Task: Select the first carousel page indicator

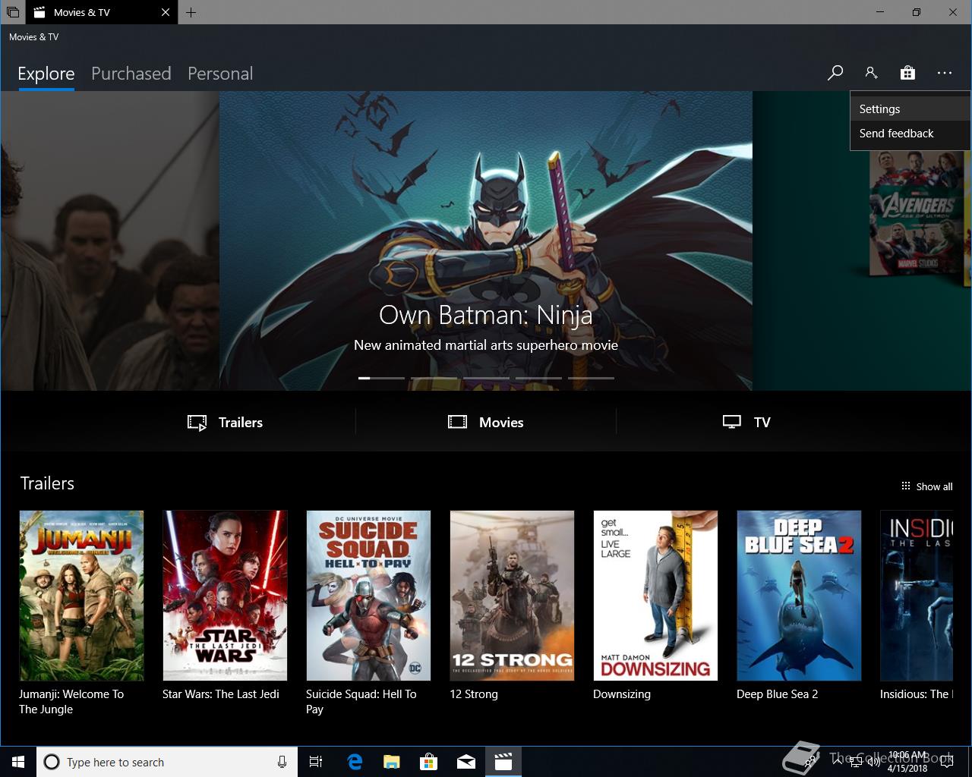Action: (x=381, y=378)
